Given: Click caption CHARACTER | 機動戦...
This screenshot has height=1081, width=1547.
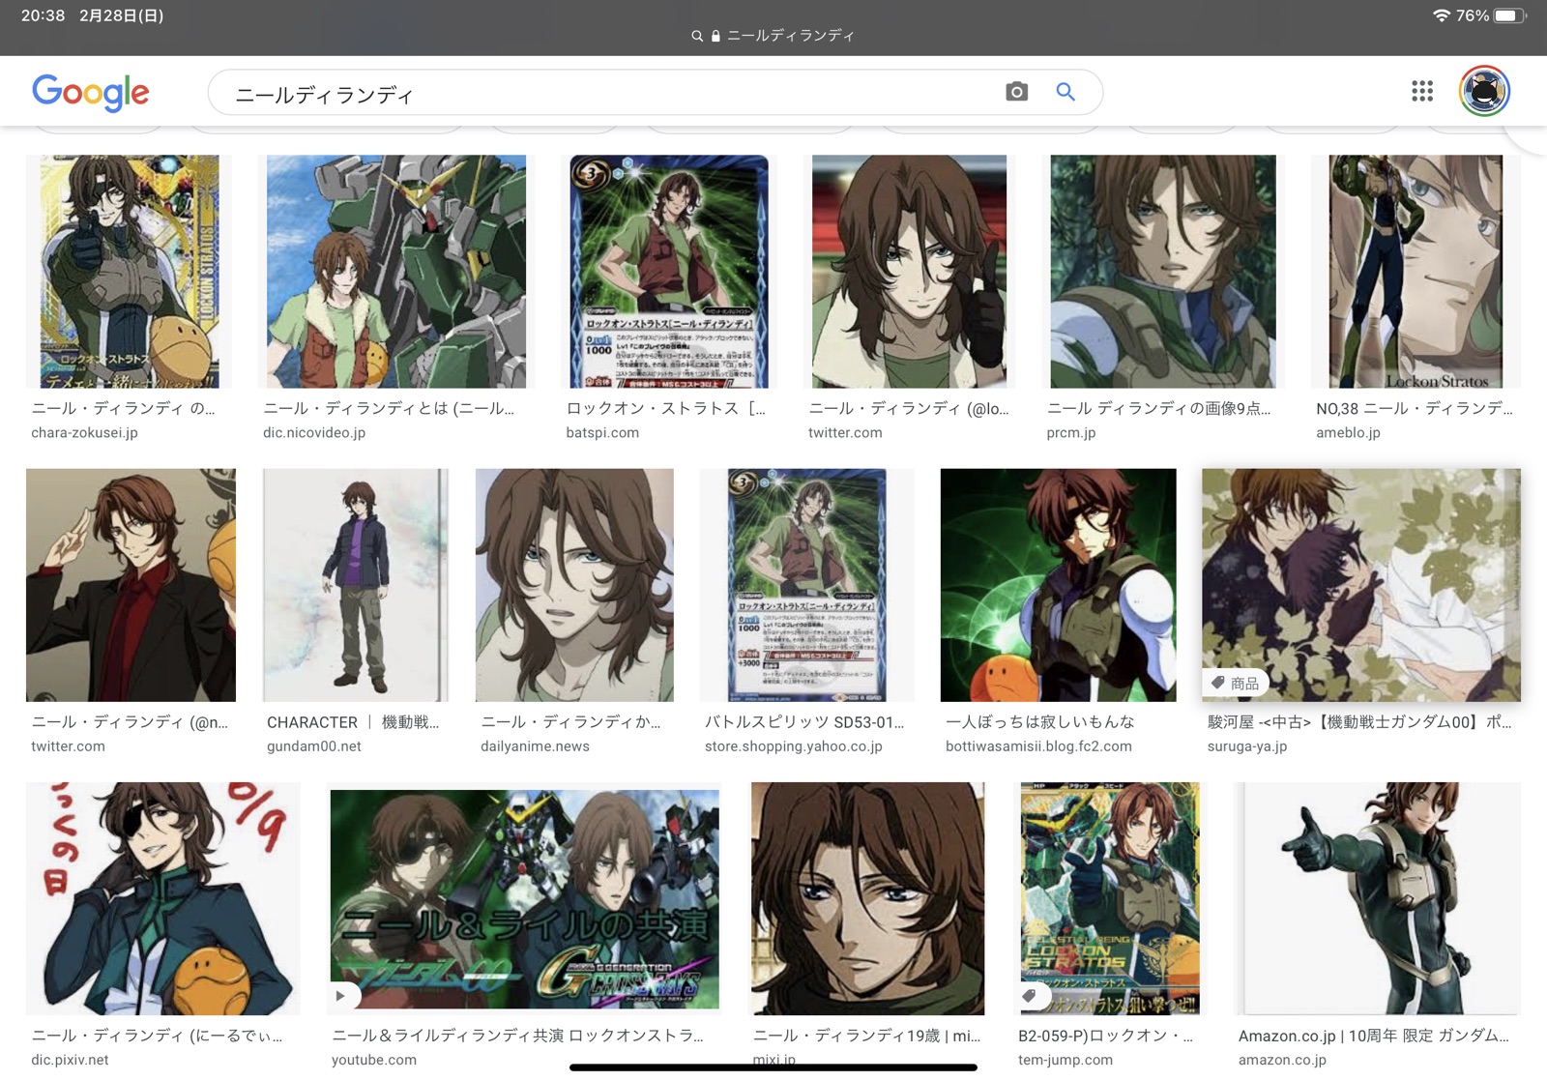Looking at the screenshot, I should pyautogui.click(x=353, y=721).
